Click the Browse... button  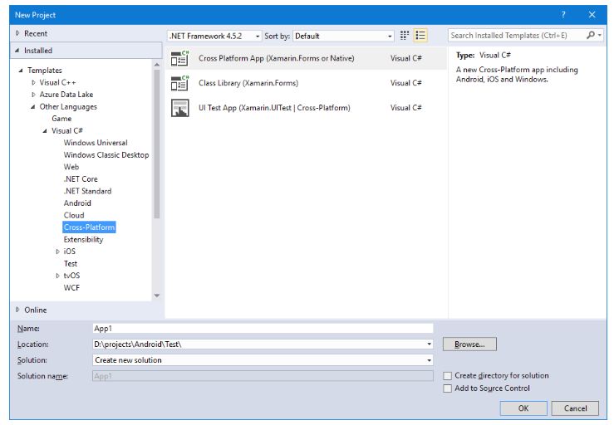[x=469, y=344]
